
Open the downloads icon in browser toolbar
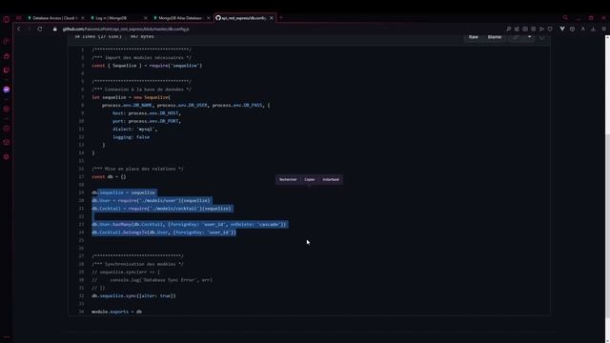click(593, 29)
